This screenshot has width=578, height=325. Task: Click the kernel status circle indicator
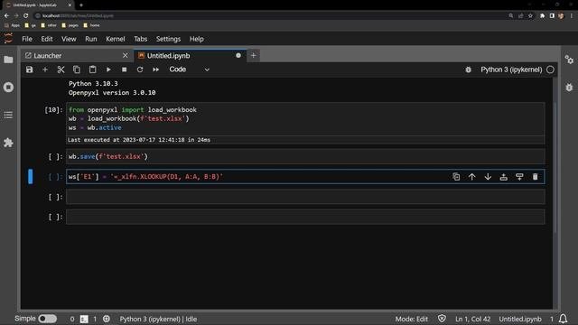pos(550,70)
